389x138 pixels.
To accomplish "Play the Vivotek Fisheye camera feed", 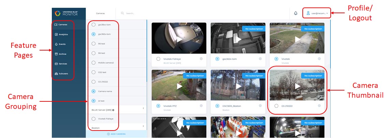I will pyautogui.click(x=179, y=39).
